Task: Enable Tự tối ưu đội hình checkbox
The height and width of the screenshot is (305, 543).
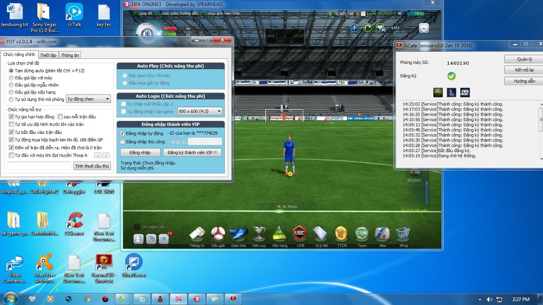Action: [11, 124]
